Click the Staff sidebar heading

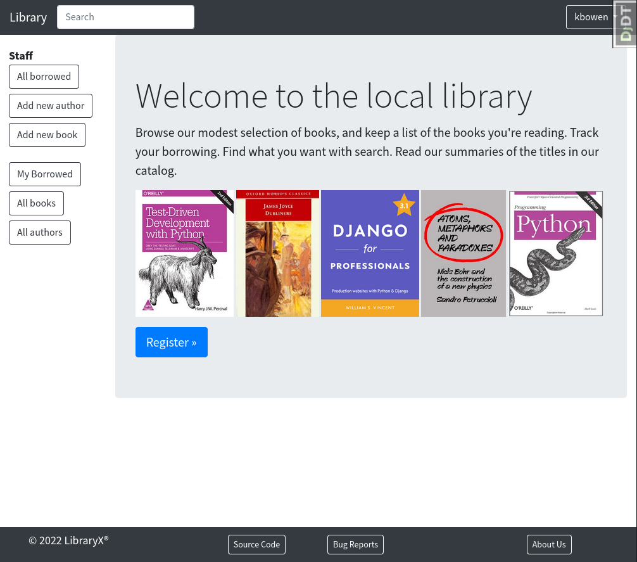click(x=21, y=56)
